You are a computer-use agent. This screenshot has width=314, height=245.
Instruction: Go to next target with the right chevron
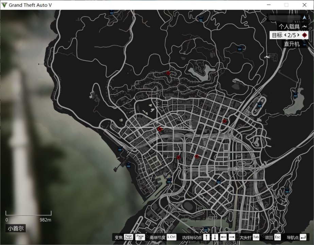[x=298, y=35]
